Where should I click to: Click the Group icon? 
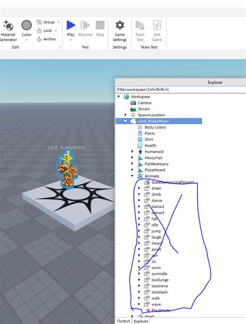pyautogui.click(x=39, y=22)
